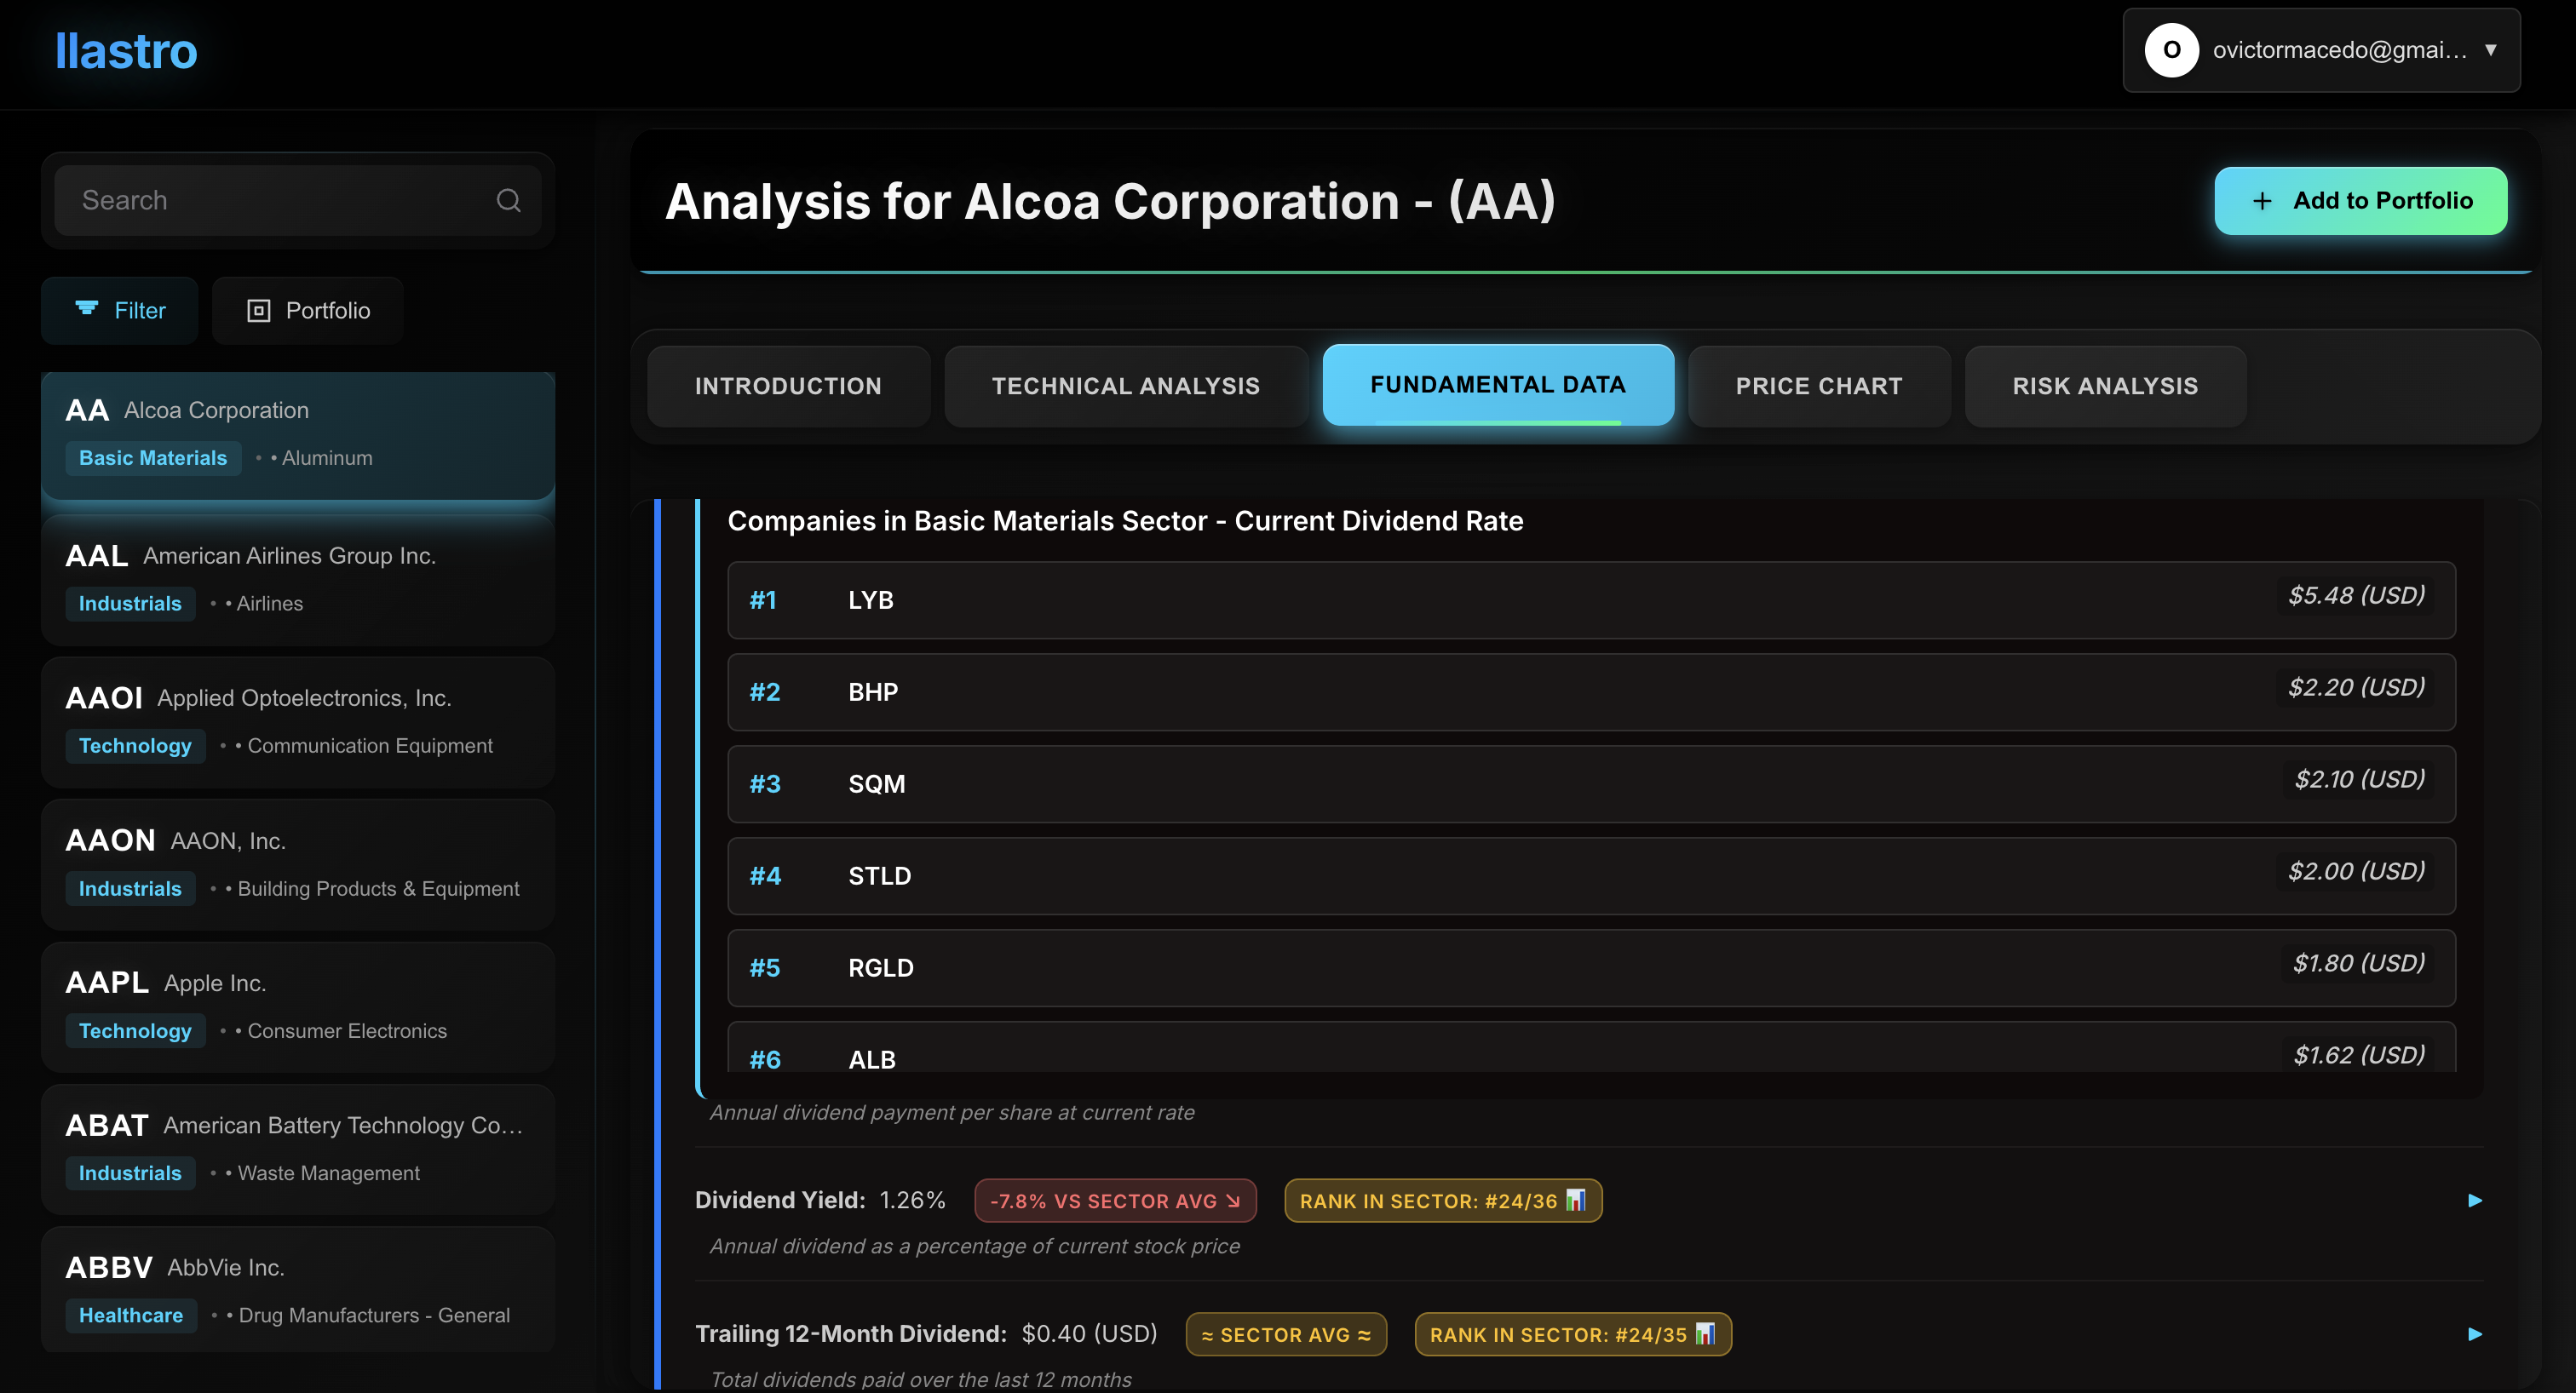The height and width of the screenshot is (1393, 2576).
Task: Select the Fundamental Data tab
Action: 1498,385
